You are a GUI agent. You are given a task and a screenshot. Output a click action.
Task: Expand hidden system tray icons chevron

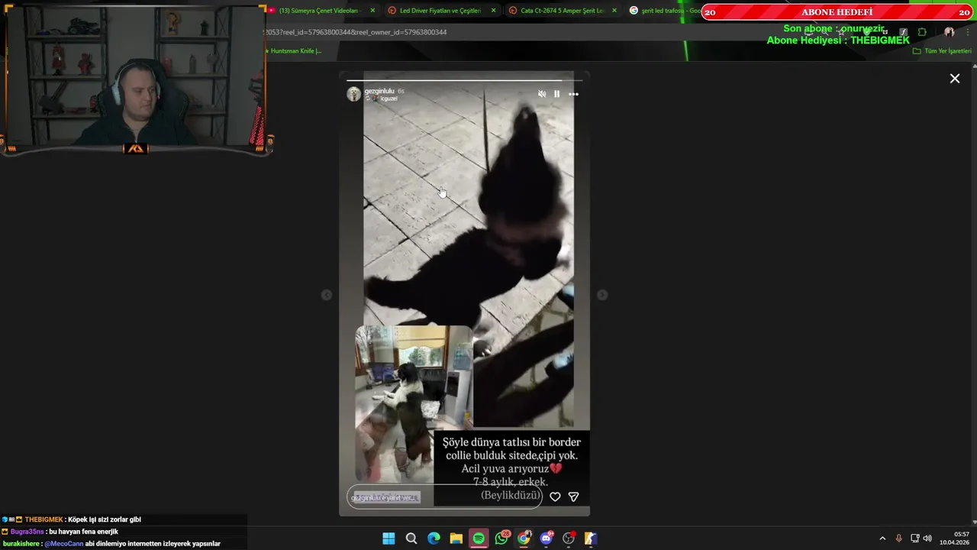882,539
